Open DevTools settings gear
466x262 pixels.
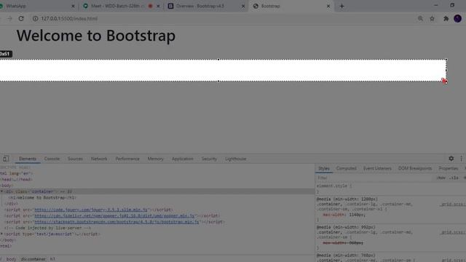pos(451,159)
